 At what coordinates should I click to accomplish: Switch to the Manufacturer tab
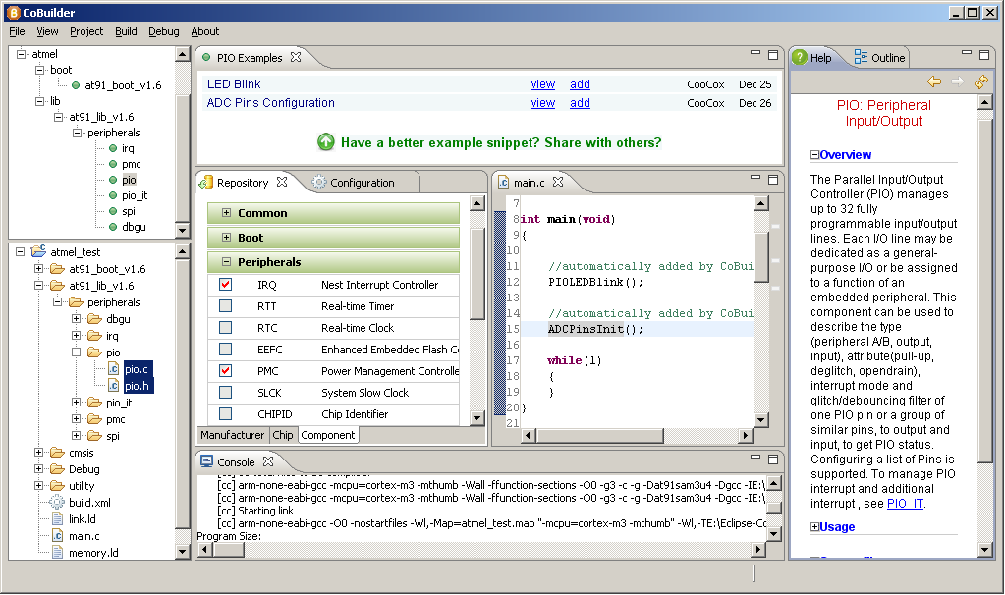[232, 435]
